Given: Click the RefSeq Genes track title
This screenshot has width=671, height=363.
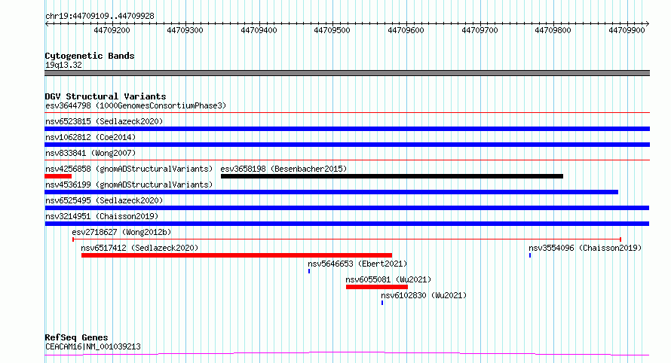Looking at the screenshot, I should click(76, 338).
